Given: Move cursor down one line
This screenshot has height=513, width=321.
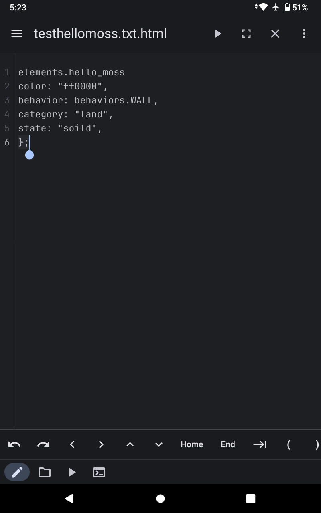Looking at the screenshot, I should pos(159,444).
